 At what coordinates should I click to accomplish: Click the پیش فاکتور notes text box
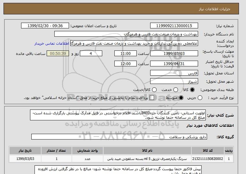click(118, 170)
